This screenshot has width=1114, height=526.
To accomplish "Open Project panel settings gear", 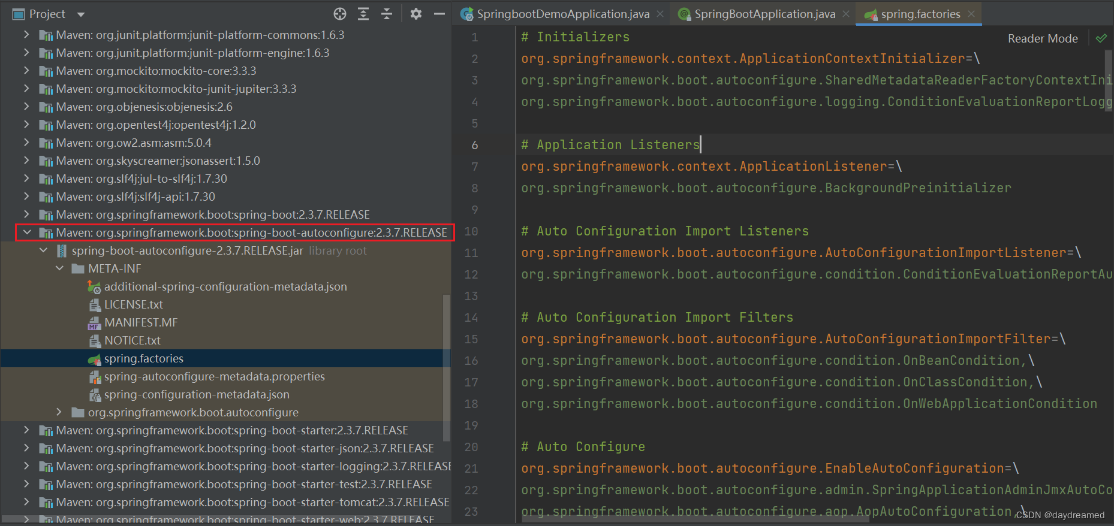I will point(416,14).
